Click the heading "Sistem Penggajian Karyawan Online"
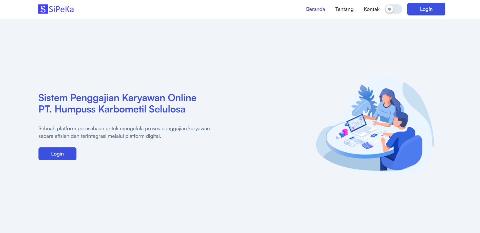Viewport: 480px width, 233px height. click(x=117, y=98)
